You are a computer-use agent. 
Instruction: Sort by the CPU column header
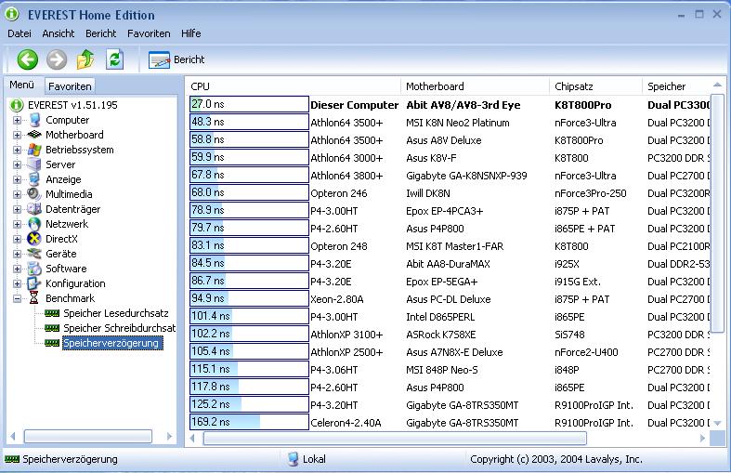tap(293, 86)
